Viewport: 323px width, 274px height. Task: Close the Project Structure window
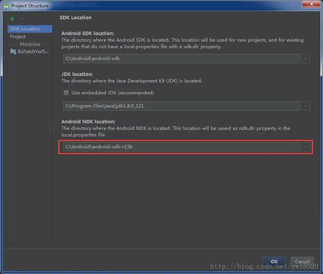coord(311,4)
